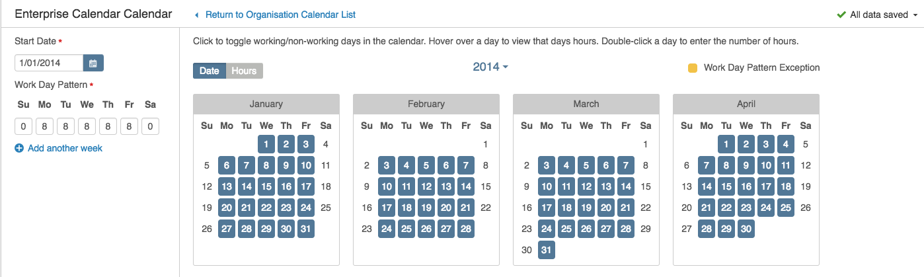Click the yellow Work Day Pattern Exception swatch
Image resolution: width=924 pixels, height=277 pixels.
coord(693,67)
